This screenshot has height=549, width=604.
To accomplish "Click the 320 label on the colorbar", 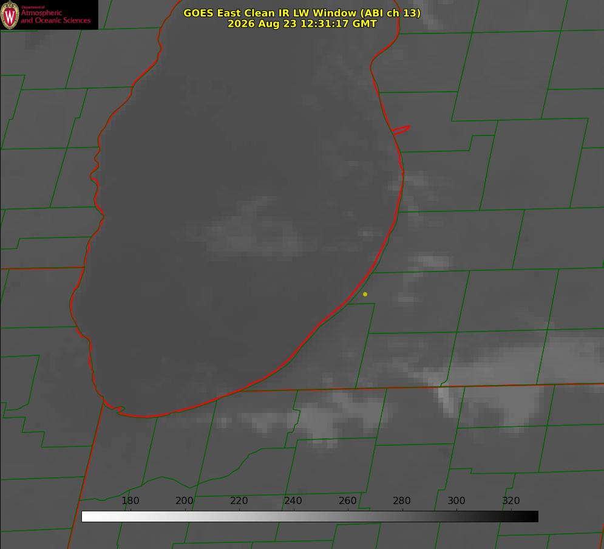I will [511, 500].
